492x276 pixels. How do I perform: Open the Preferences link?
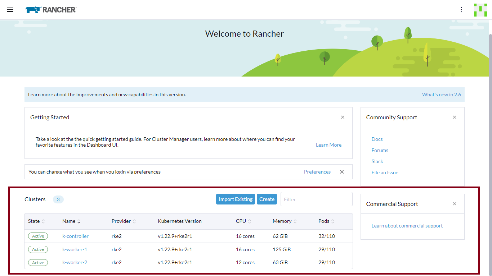point(317,172)
